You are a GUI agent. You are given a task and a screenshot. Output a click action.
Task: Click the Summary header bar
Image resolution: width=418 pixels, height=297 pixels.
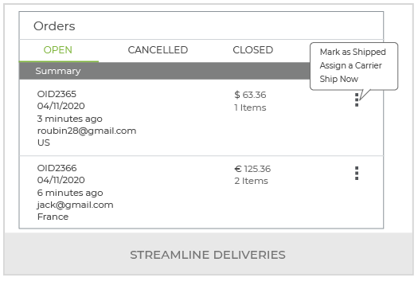(x=165, y=71)
